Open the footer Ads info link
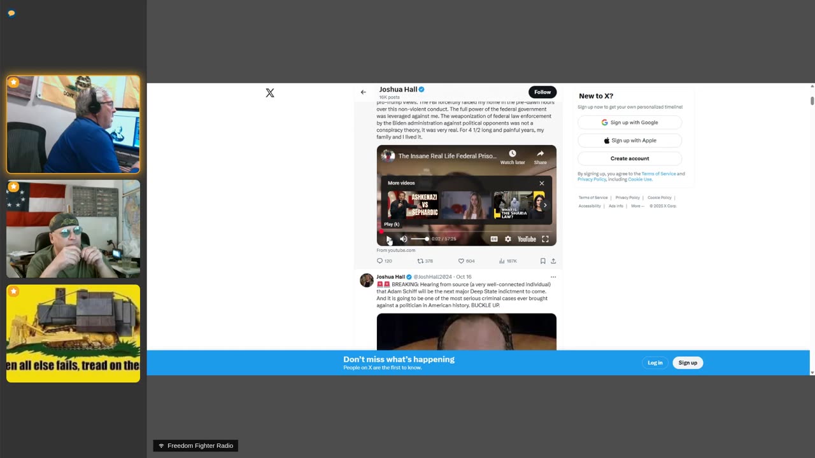The image size is (815, 458). (616, 206)
